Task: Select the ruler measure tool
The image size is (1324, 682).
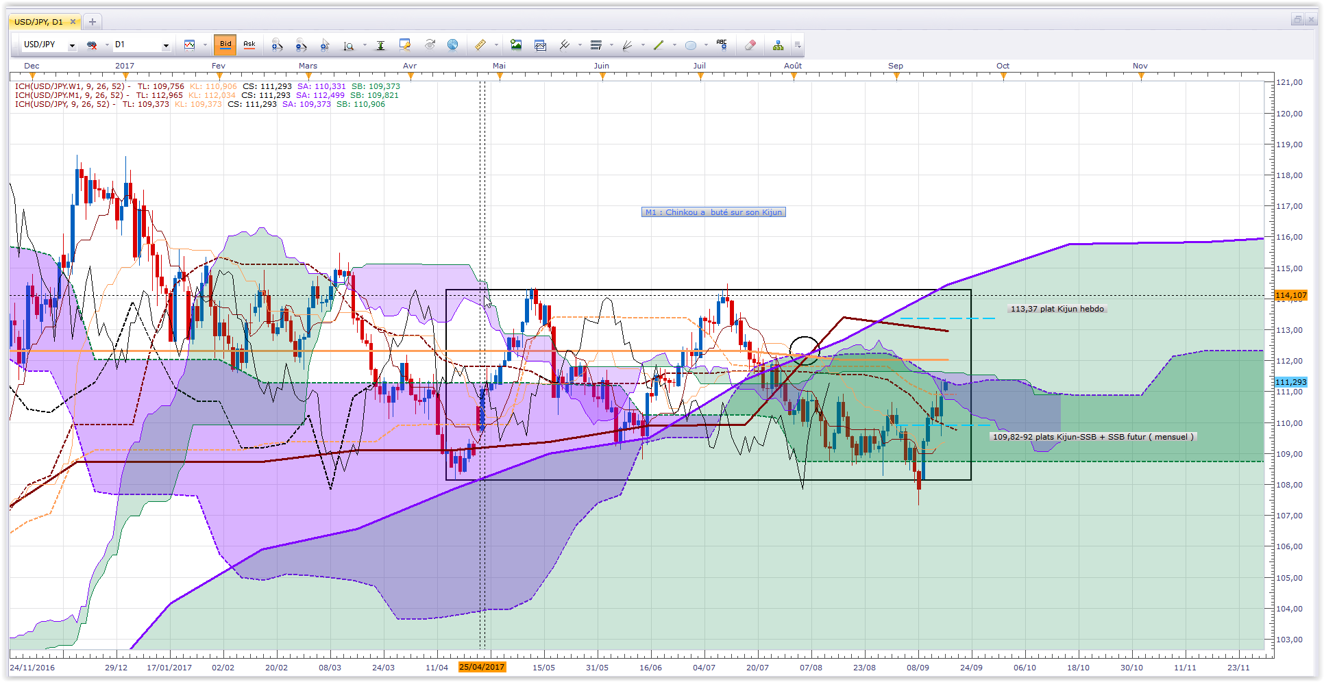Action: [480, 45]
